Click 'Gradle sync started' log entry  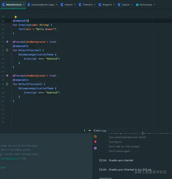tap(121, 160)
